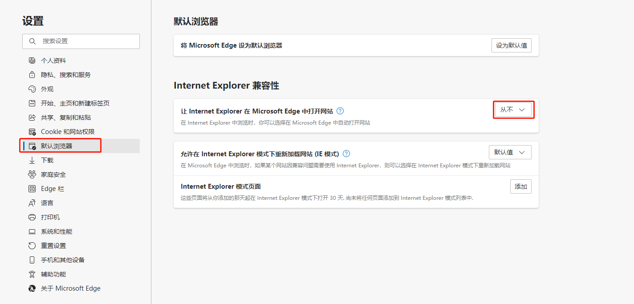This screenshot has height=304, width=634.
Task: Click the Cookie 和网站权限 icon
Action: [32, 132]
